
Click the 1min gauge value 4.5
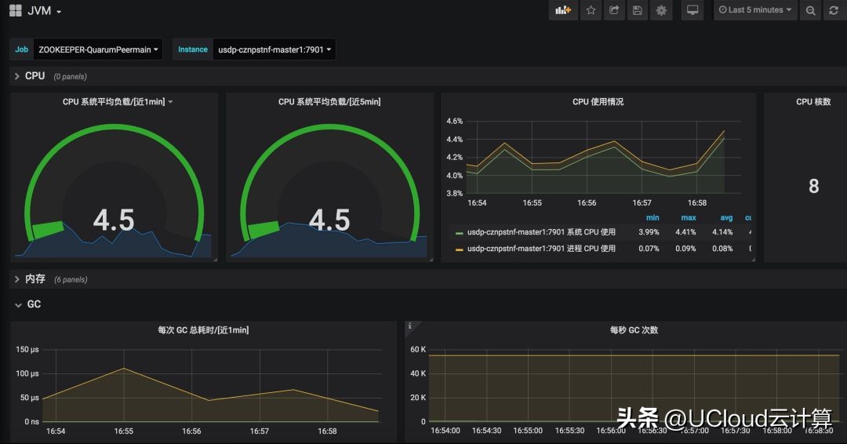(x=114, y=220)
